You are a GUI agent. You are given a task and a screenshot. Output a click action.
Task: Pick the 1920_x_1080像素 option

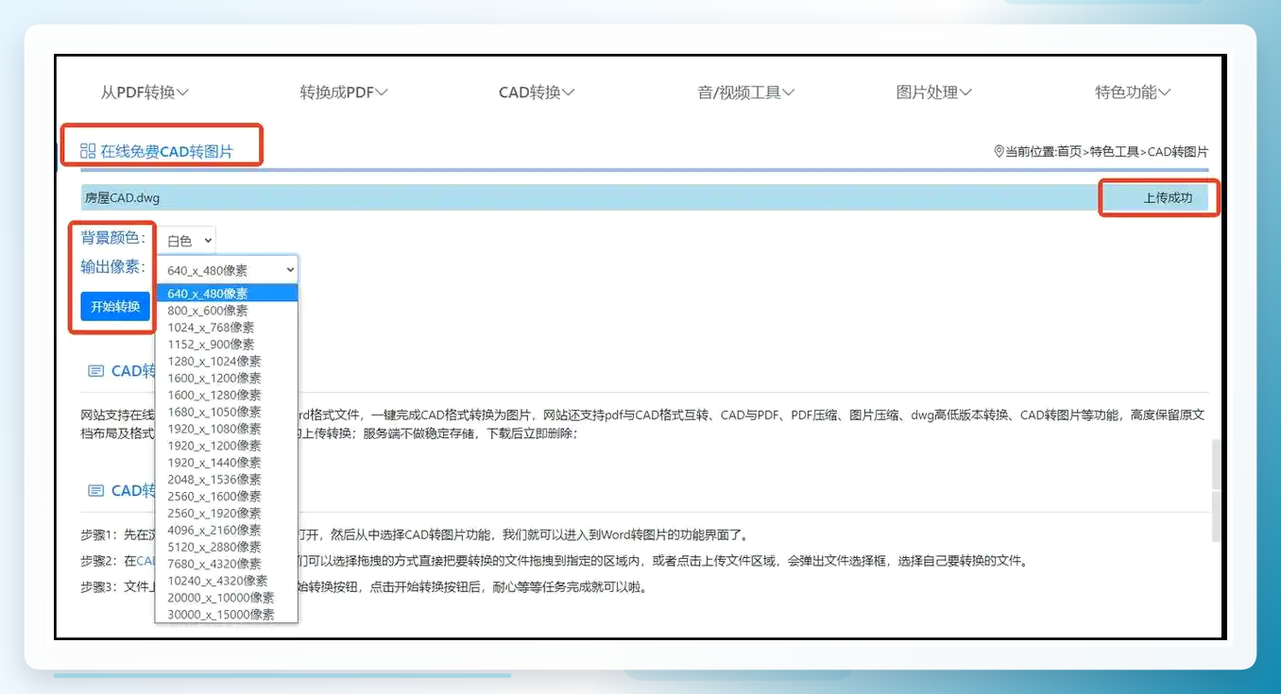(227, 430)
